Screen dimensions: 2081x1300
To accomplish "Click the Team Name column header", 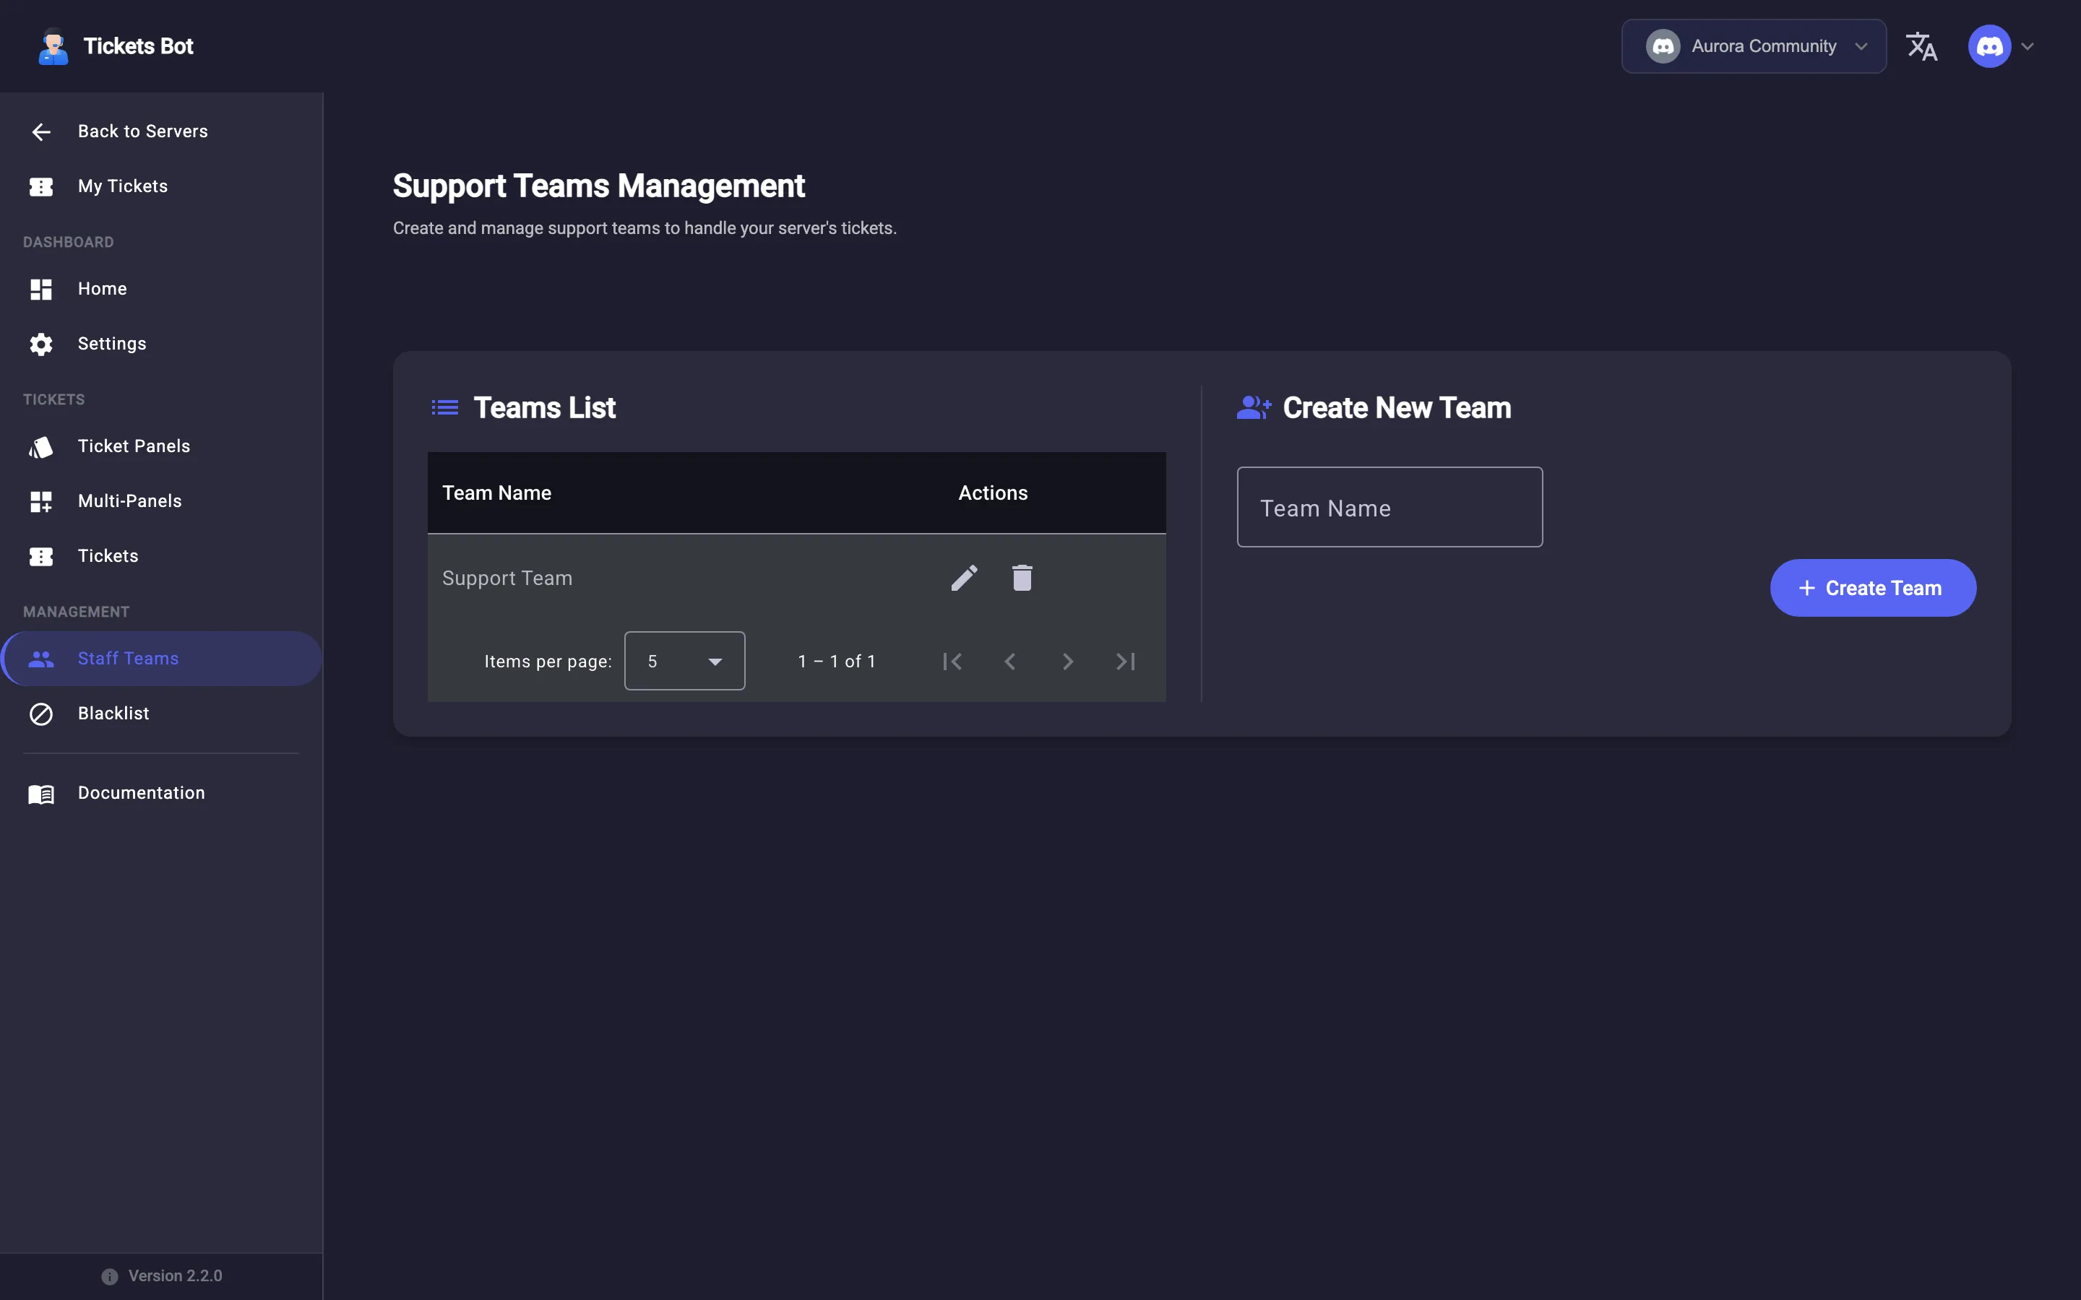I will click(x=497, y=493).
